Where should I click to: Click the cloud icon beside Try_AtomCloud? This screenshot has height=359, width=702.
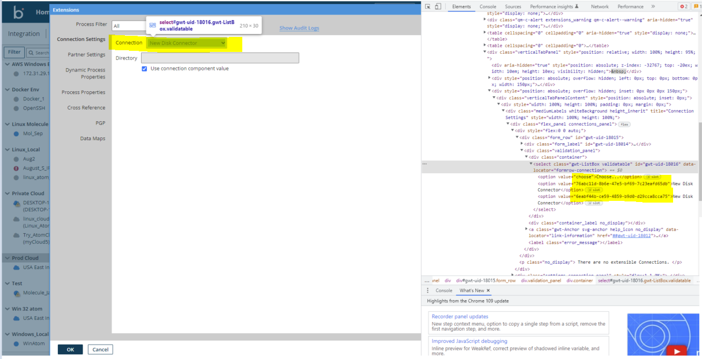tap(16, 235)
